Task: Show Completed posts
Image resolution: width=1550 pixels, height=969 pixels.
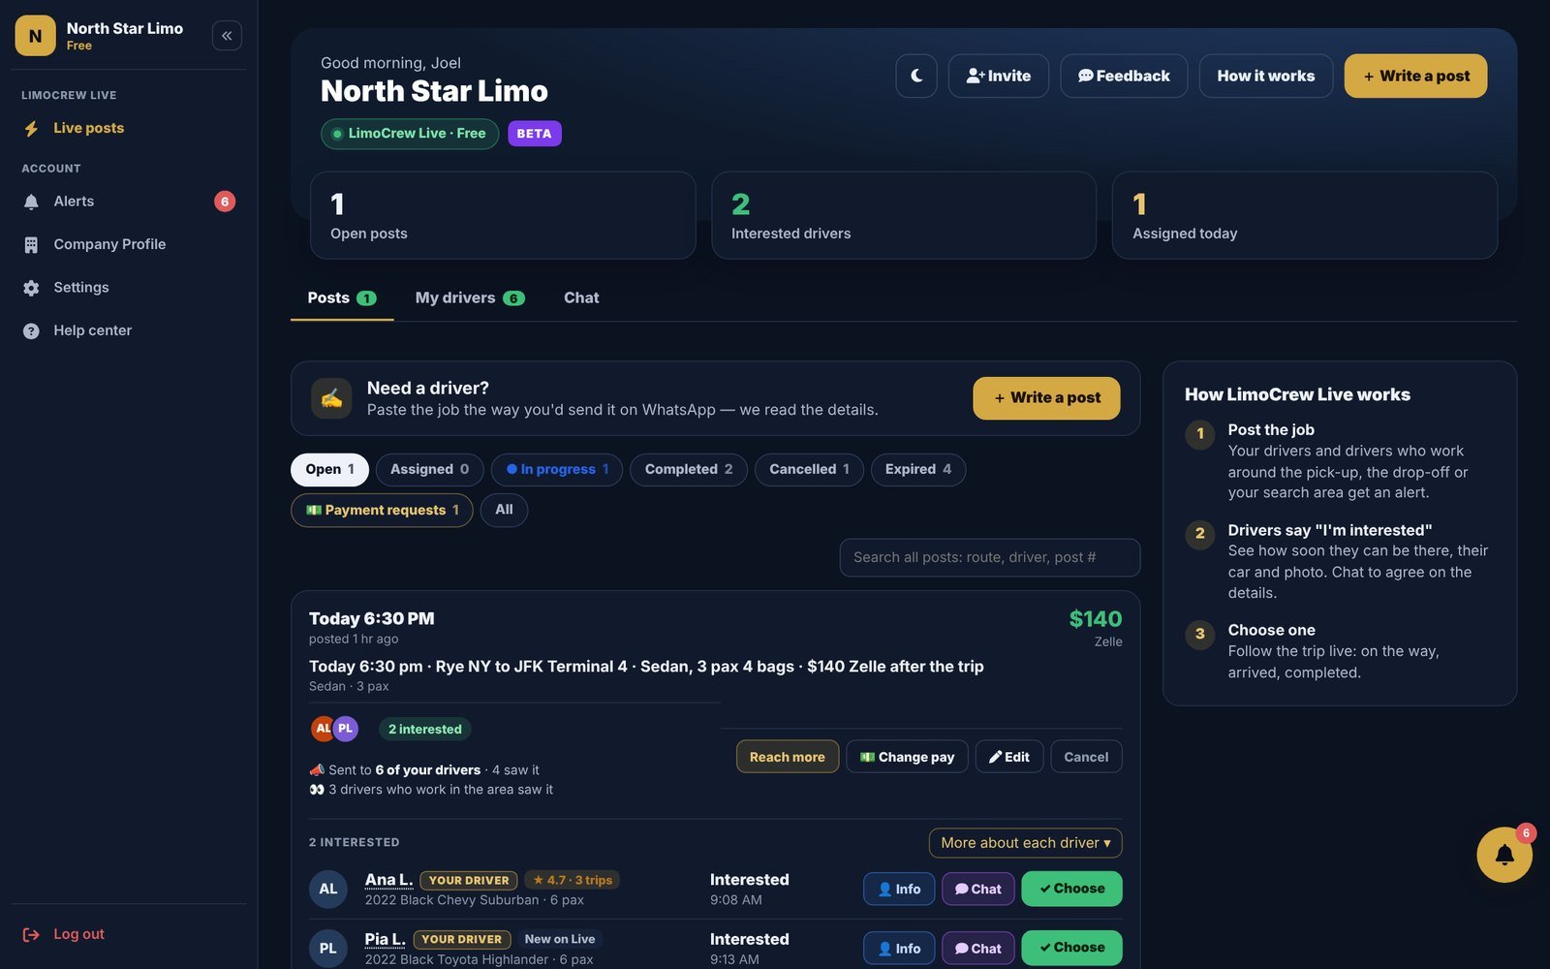Action: (689, 469)
